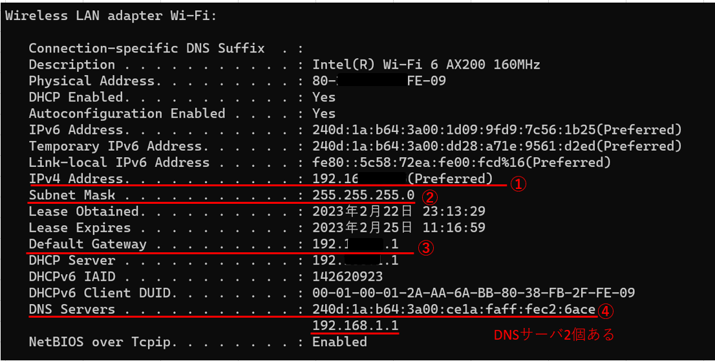Click the red circled number 1 annotation
This screenshot has width=715, height=361.
point(518,184)
